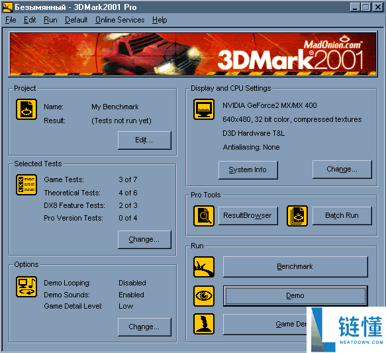Image resolution: width=386 pixels, height=353 pixels.
Task: Open the Run menu
Action: tap(50, 20)
